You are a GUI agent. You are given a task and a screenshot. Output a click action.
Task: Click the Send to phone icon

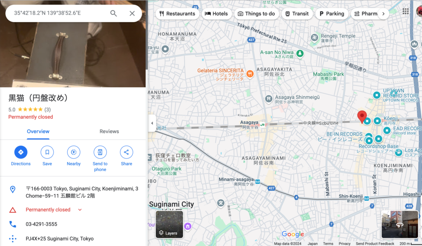click(x=100, y=152)
